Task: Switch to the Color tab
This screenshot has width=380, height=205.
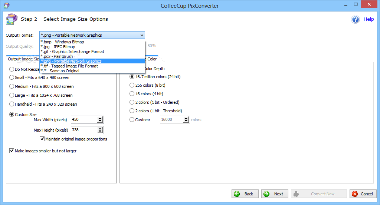Action: pyautogui.click(x=152, y=59)
